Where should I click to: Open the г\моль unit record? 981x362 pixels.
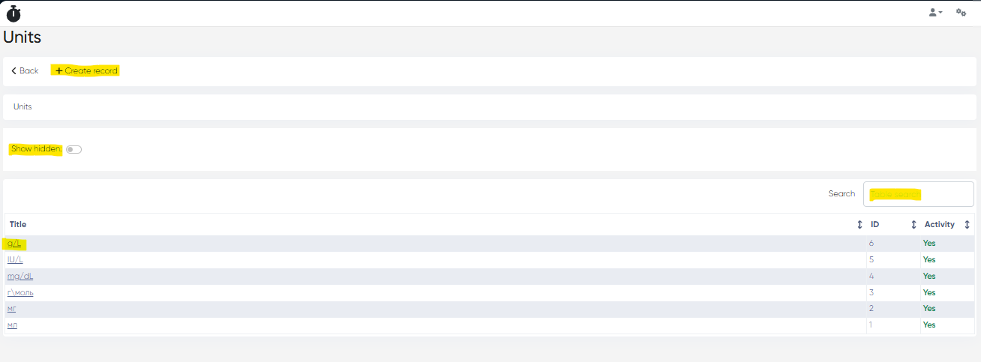[x=20, y=292]
